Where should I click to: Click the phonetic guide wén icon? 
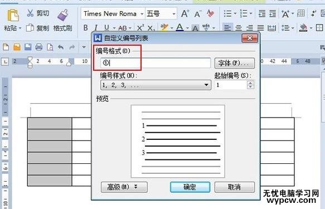point(206,27)
